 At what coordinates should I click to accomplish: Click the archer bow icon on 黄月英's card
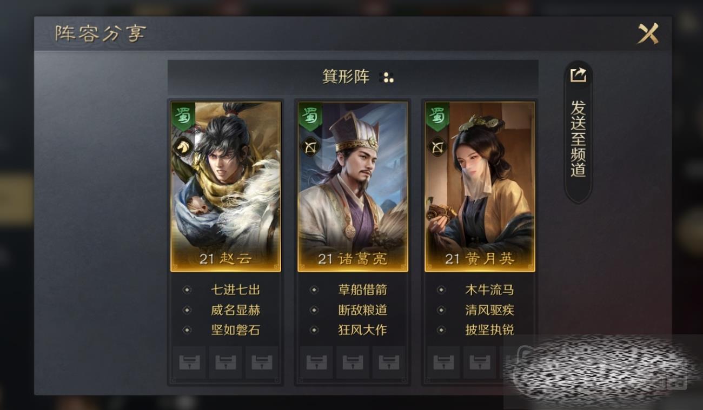[436, 146]
